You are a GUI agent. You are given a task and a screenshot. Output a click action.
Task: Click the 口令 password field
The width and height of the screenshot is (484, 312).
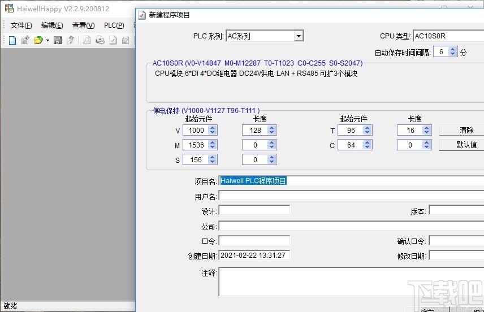[254, 240]
